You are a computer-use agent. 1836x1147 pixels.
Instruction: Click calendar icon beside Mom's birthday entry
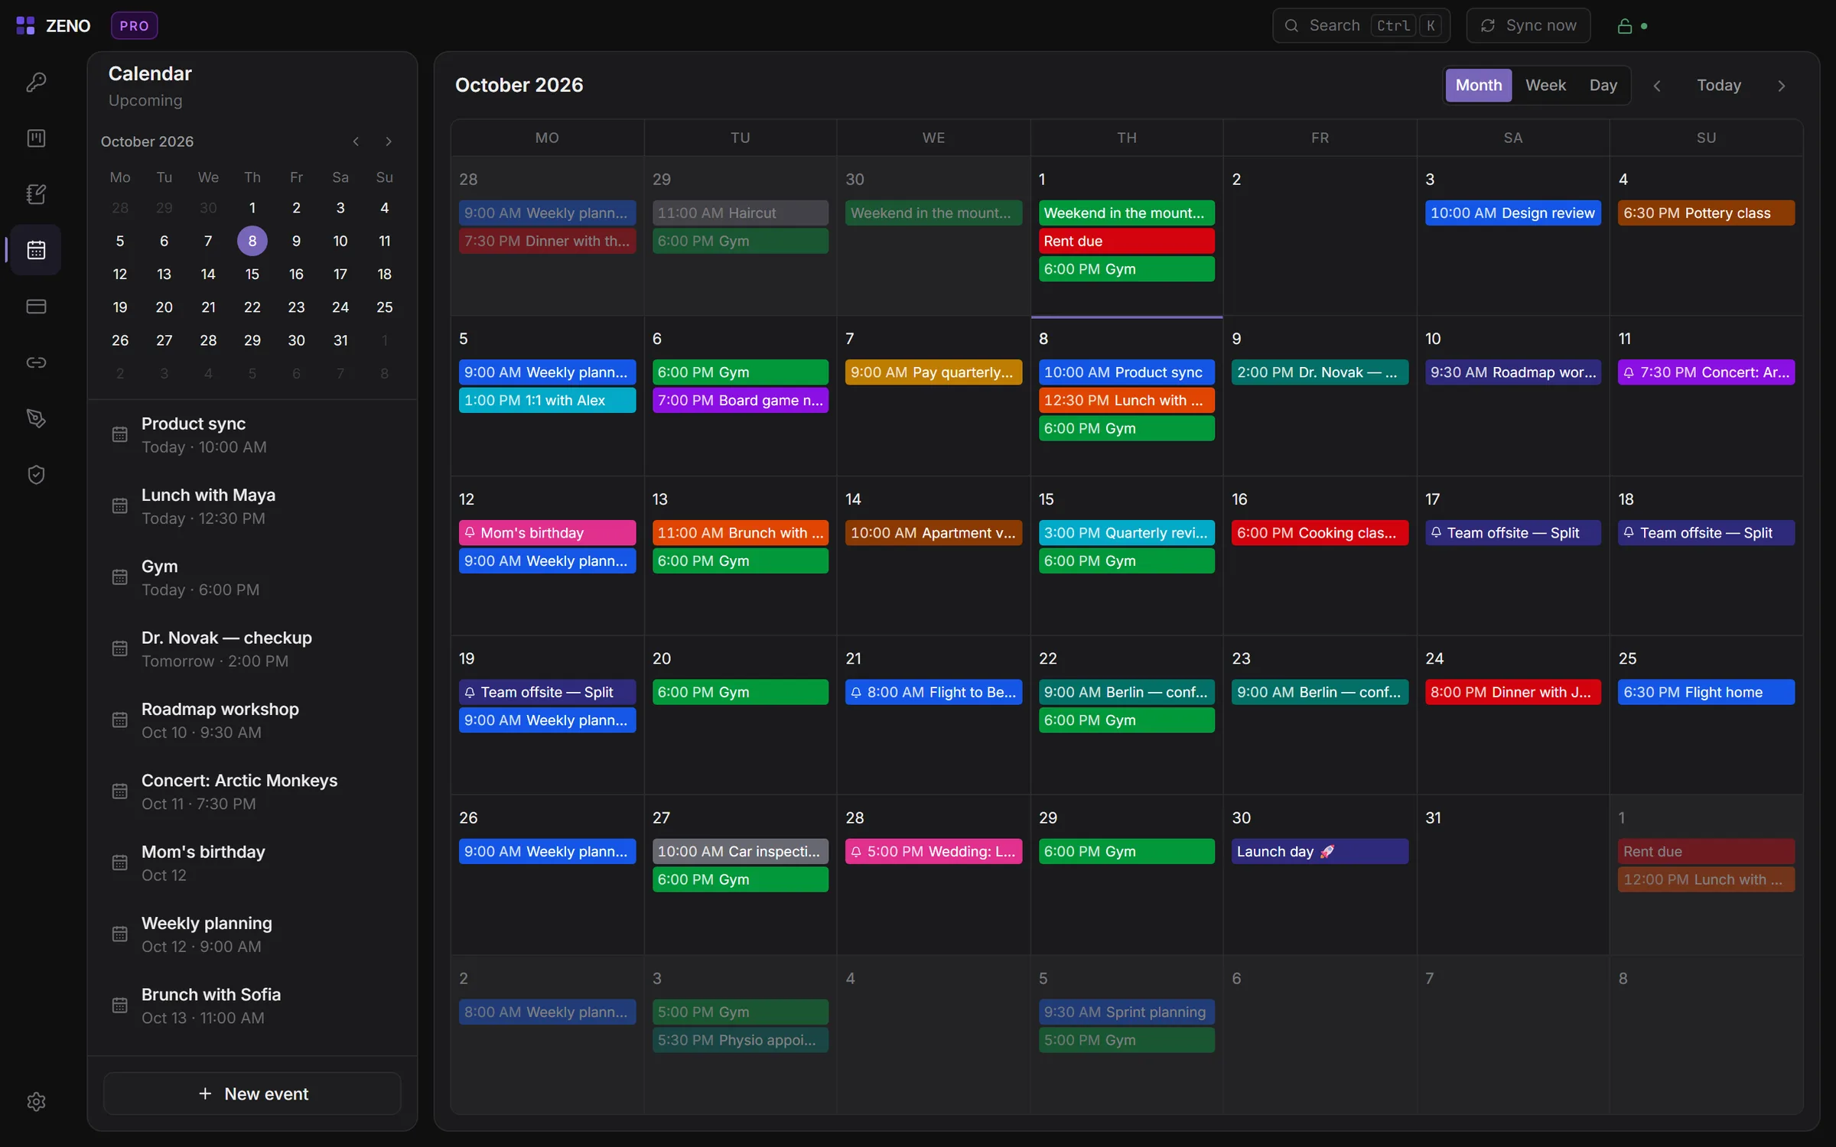click(119, 863)
